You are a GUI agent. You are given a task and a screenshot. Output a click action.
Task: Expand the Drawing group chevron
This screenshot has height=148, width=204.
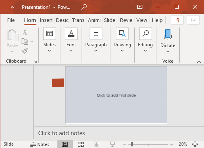point(122,51)
